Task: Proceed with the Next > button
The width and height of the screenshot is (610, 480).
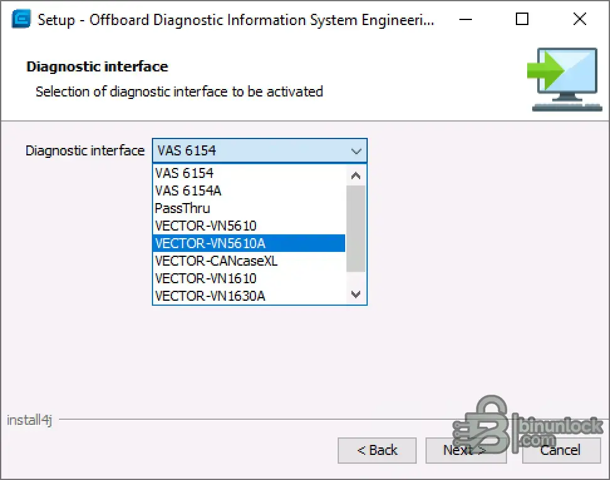Action: click(x=466, y=451)
